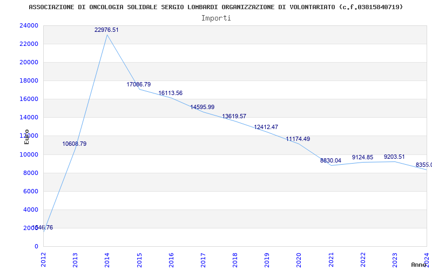
Task: Click the 2020 x-axis year label
Action: tap(299, 260)
